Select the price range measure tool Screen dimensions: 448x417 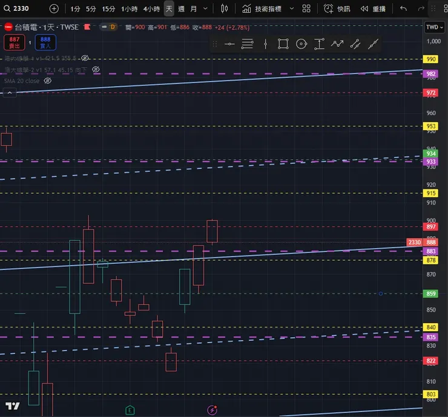319,44
